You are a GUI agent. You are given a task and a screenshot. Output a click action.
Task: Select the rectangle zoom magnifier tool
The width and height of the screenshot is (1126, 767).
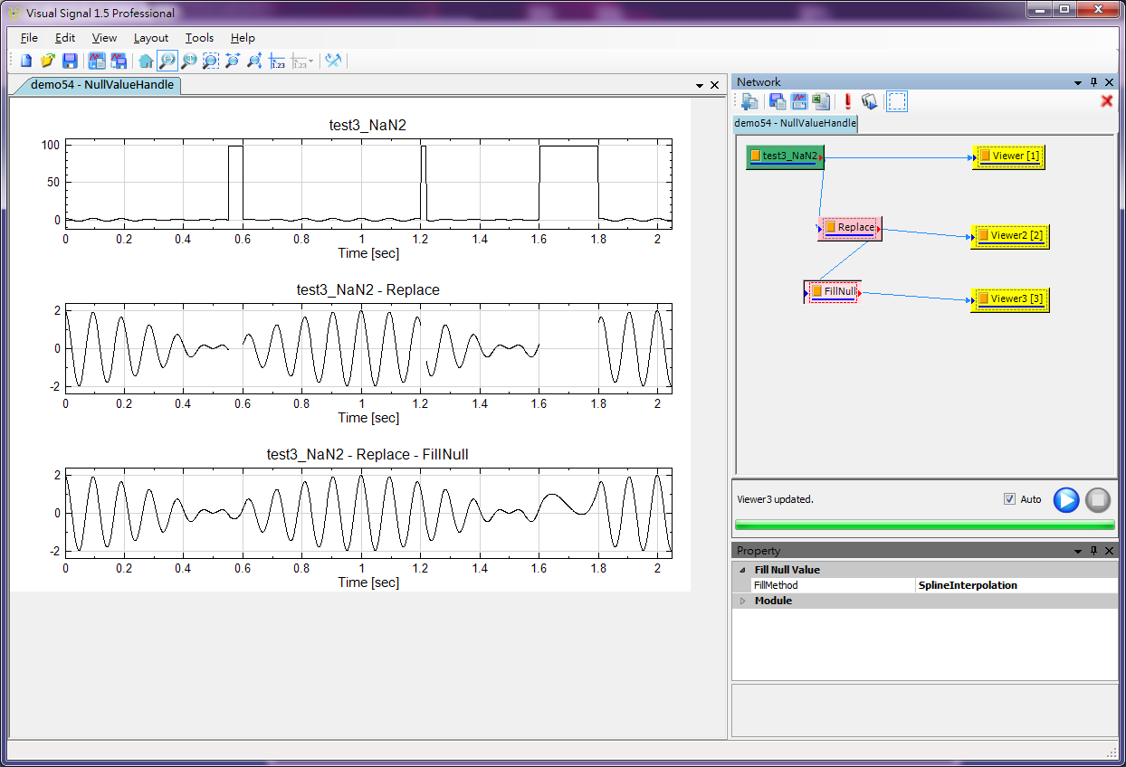[x=211, y=61]
